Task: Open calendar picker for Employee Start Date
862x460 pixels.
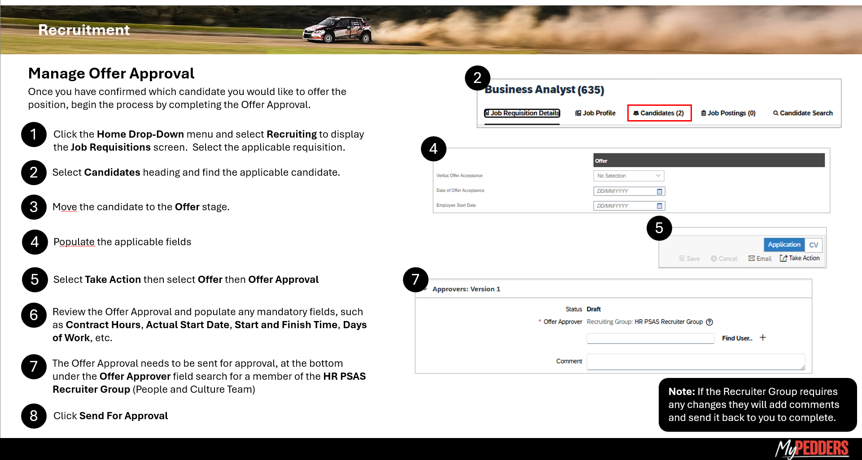Action: tap(659, 206)
